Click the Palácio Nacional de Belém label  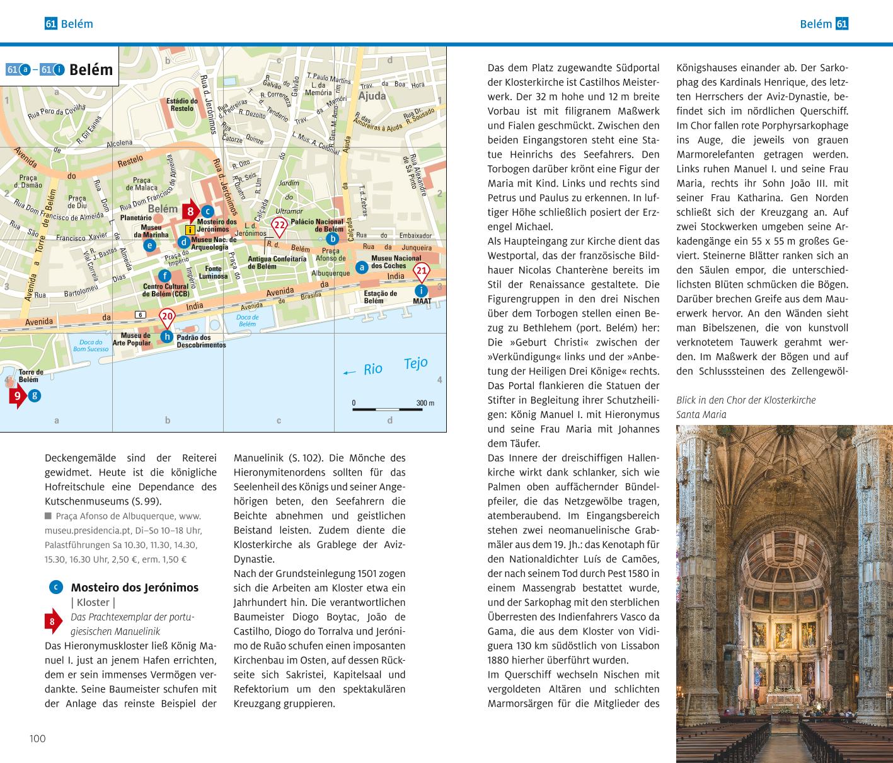[x=317, y=225]
